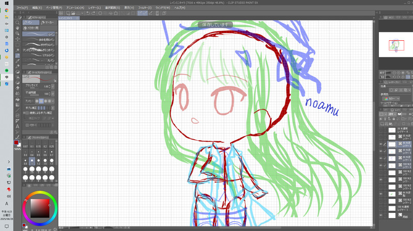
Task: Select the Text tool (A)
Action: pyautogui.click(x=18, y=126)
